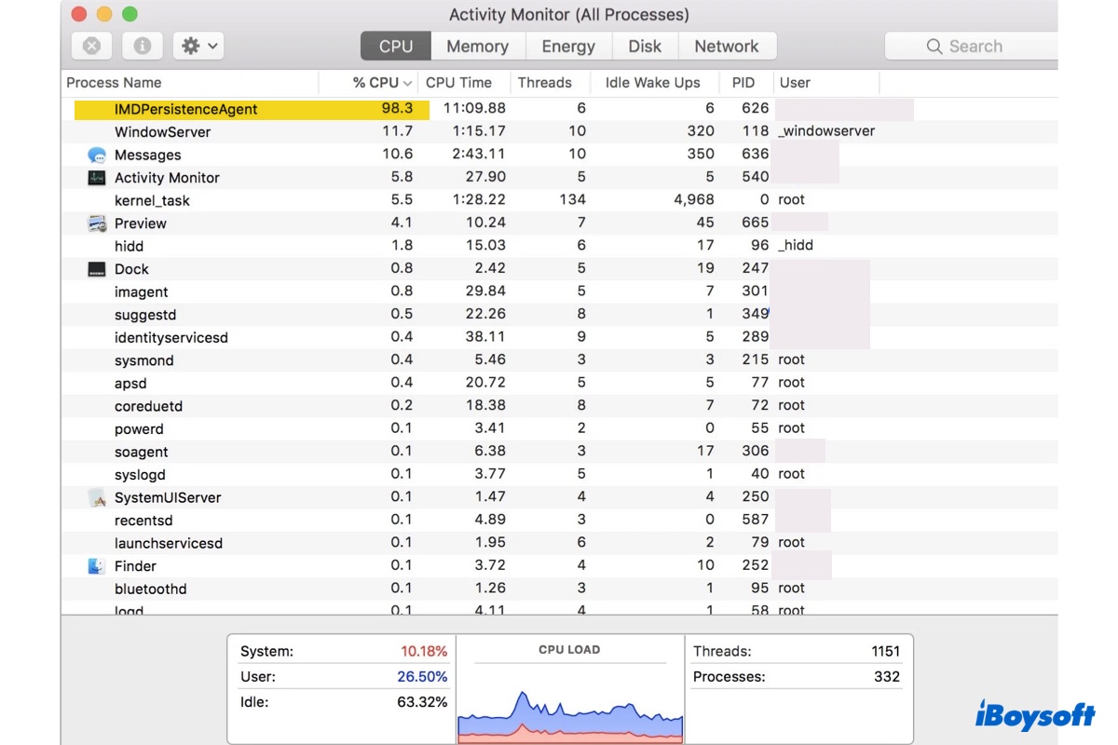Open the gear actions dropdown menu
This screenshot has width=1118, height=745.
tap(200, 46)
